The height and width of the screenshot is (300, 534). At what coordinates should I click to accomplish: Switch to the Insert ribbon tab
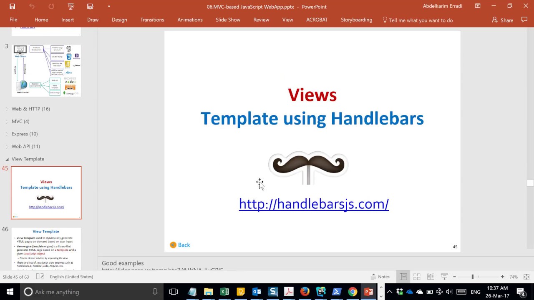tap(68, 20)
